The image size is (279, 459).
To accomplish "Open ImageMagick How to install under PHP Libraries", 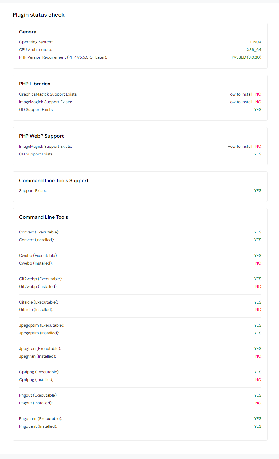I will [240, 102].
